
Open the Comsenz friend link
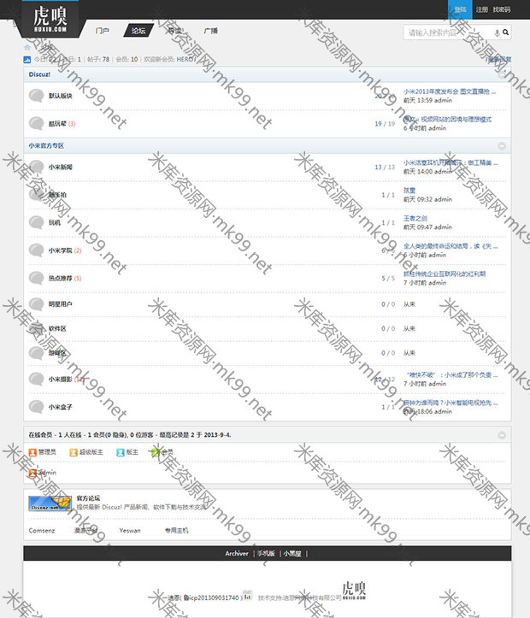pos(42,531)
